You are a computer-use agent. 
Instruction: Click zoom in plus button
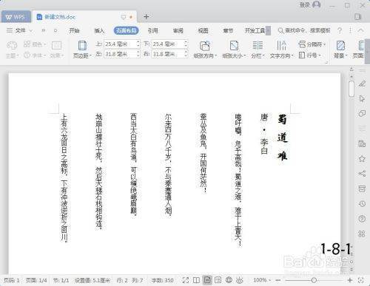350,280
